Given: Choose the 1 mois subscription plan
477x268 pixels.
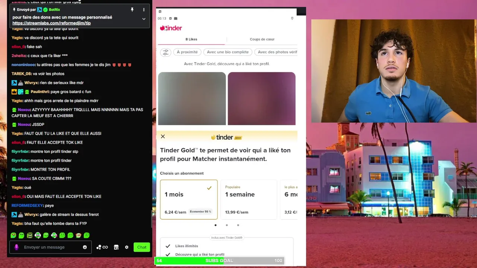Looking at the screenshot, I should pyautogui.click(x=189, y=200).
